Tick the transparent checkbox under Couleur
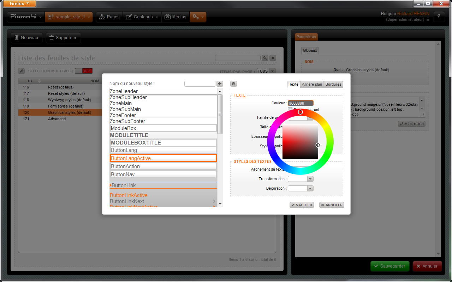 290,109
